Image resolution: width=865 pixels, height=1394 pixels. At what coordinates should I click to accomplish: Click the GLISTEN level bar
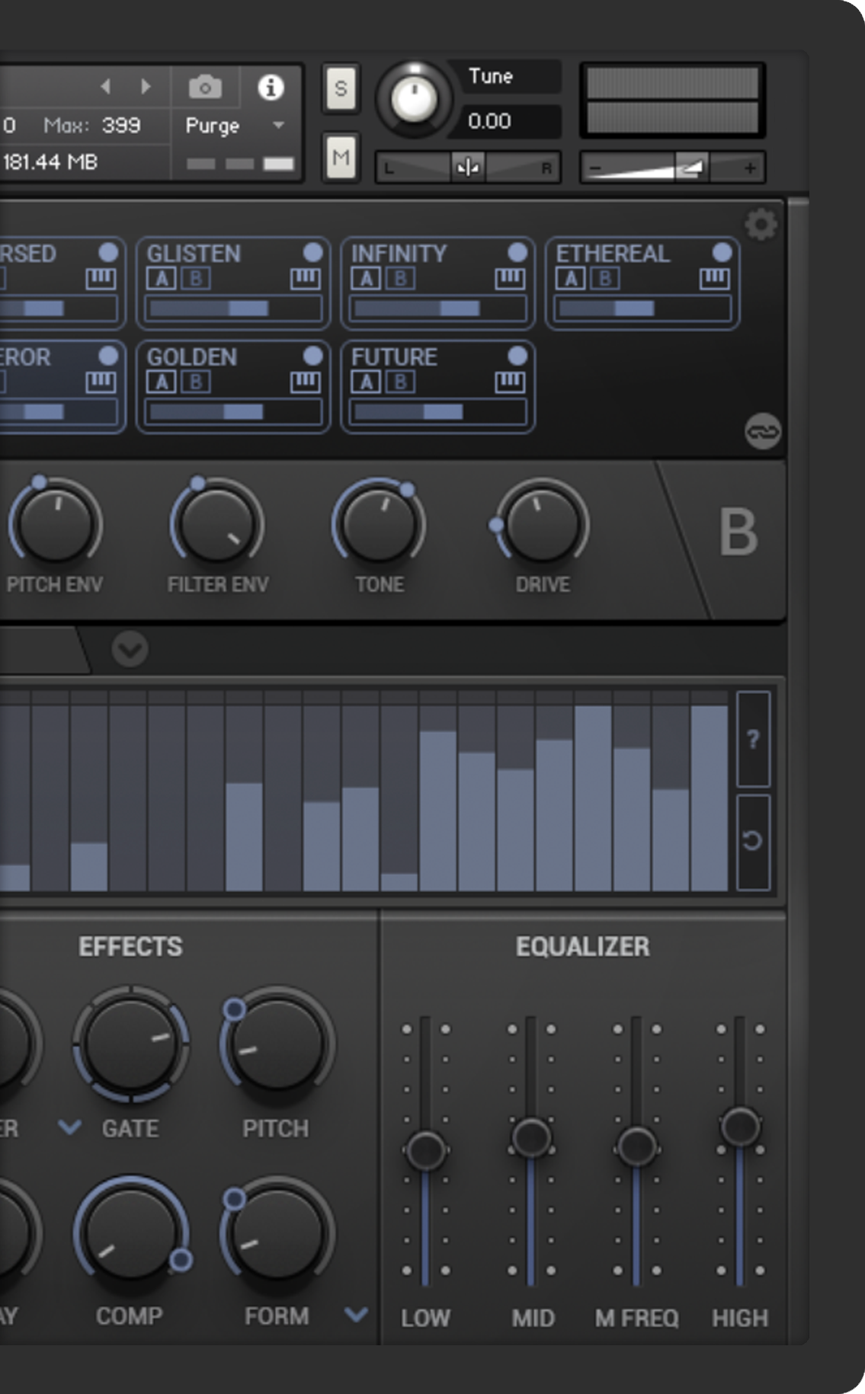tap(232, 308)
